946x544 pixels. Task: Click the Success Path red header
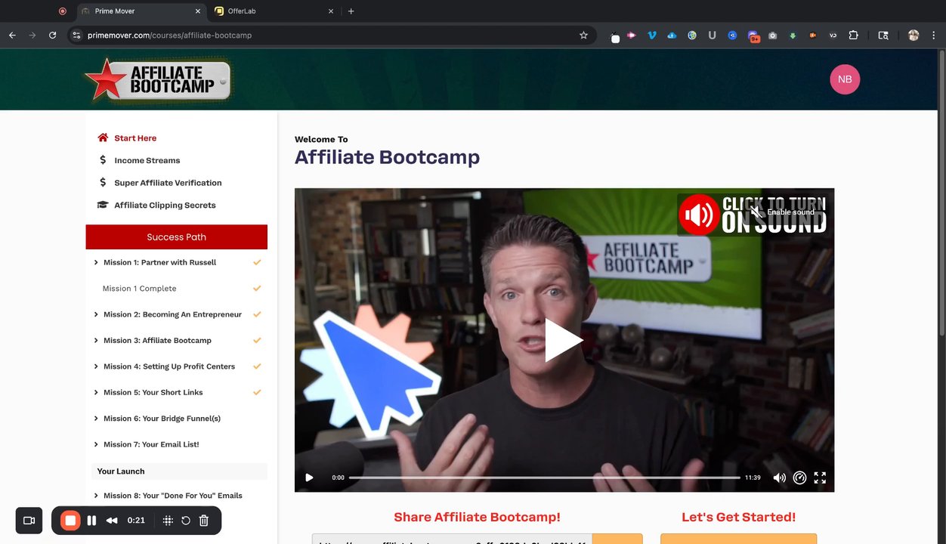[177, 236]
